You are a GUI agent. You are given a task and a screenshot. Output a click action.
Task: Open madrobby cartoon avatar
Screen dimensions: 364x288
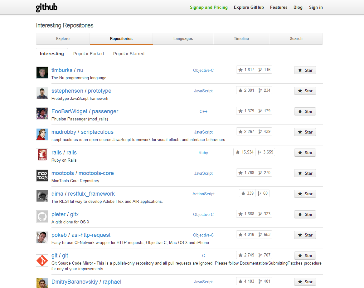click(x=42, y=134)
